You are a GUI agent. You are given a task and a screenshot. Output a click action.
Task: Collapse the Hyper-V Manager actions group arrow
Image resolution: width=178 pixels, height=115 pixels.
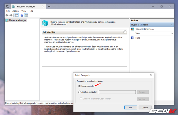[x=172, y=25]
